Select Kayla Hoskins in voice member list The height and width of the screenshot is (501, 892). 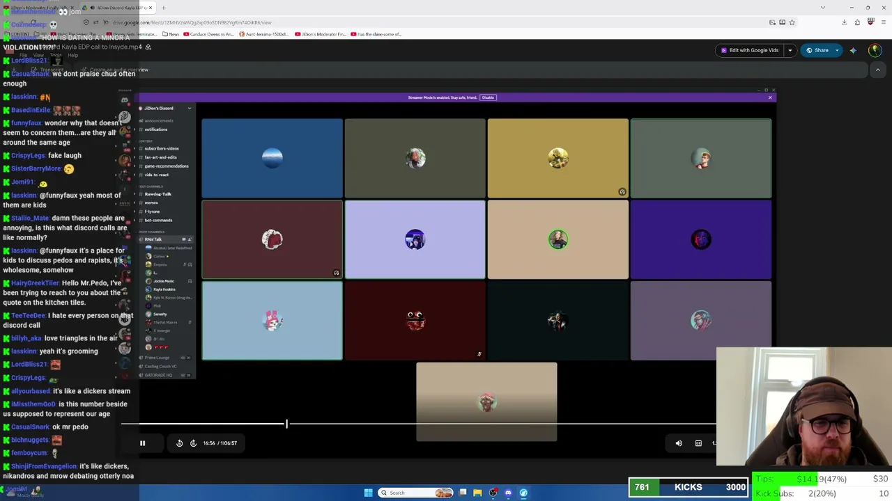click(164, 289)
